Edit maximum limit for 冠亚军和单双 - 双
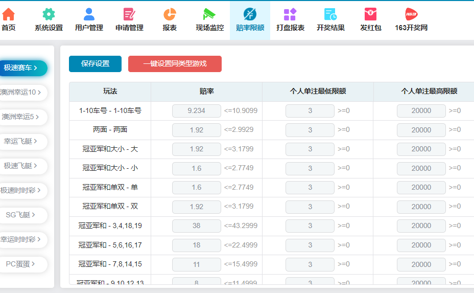The height and width of the screenshot is (293, 474). 421,207
